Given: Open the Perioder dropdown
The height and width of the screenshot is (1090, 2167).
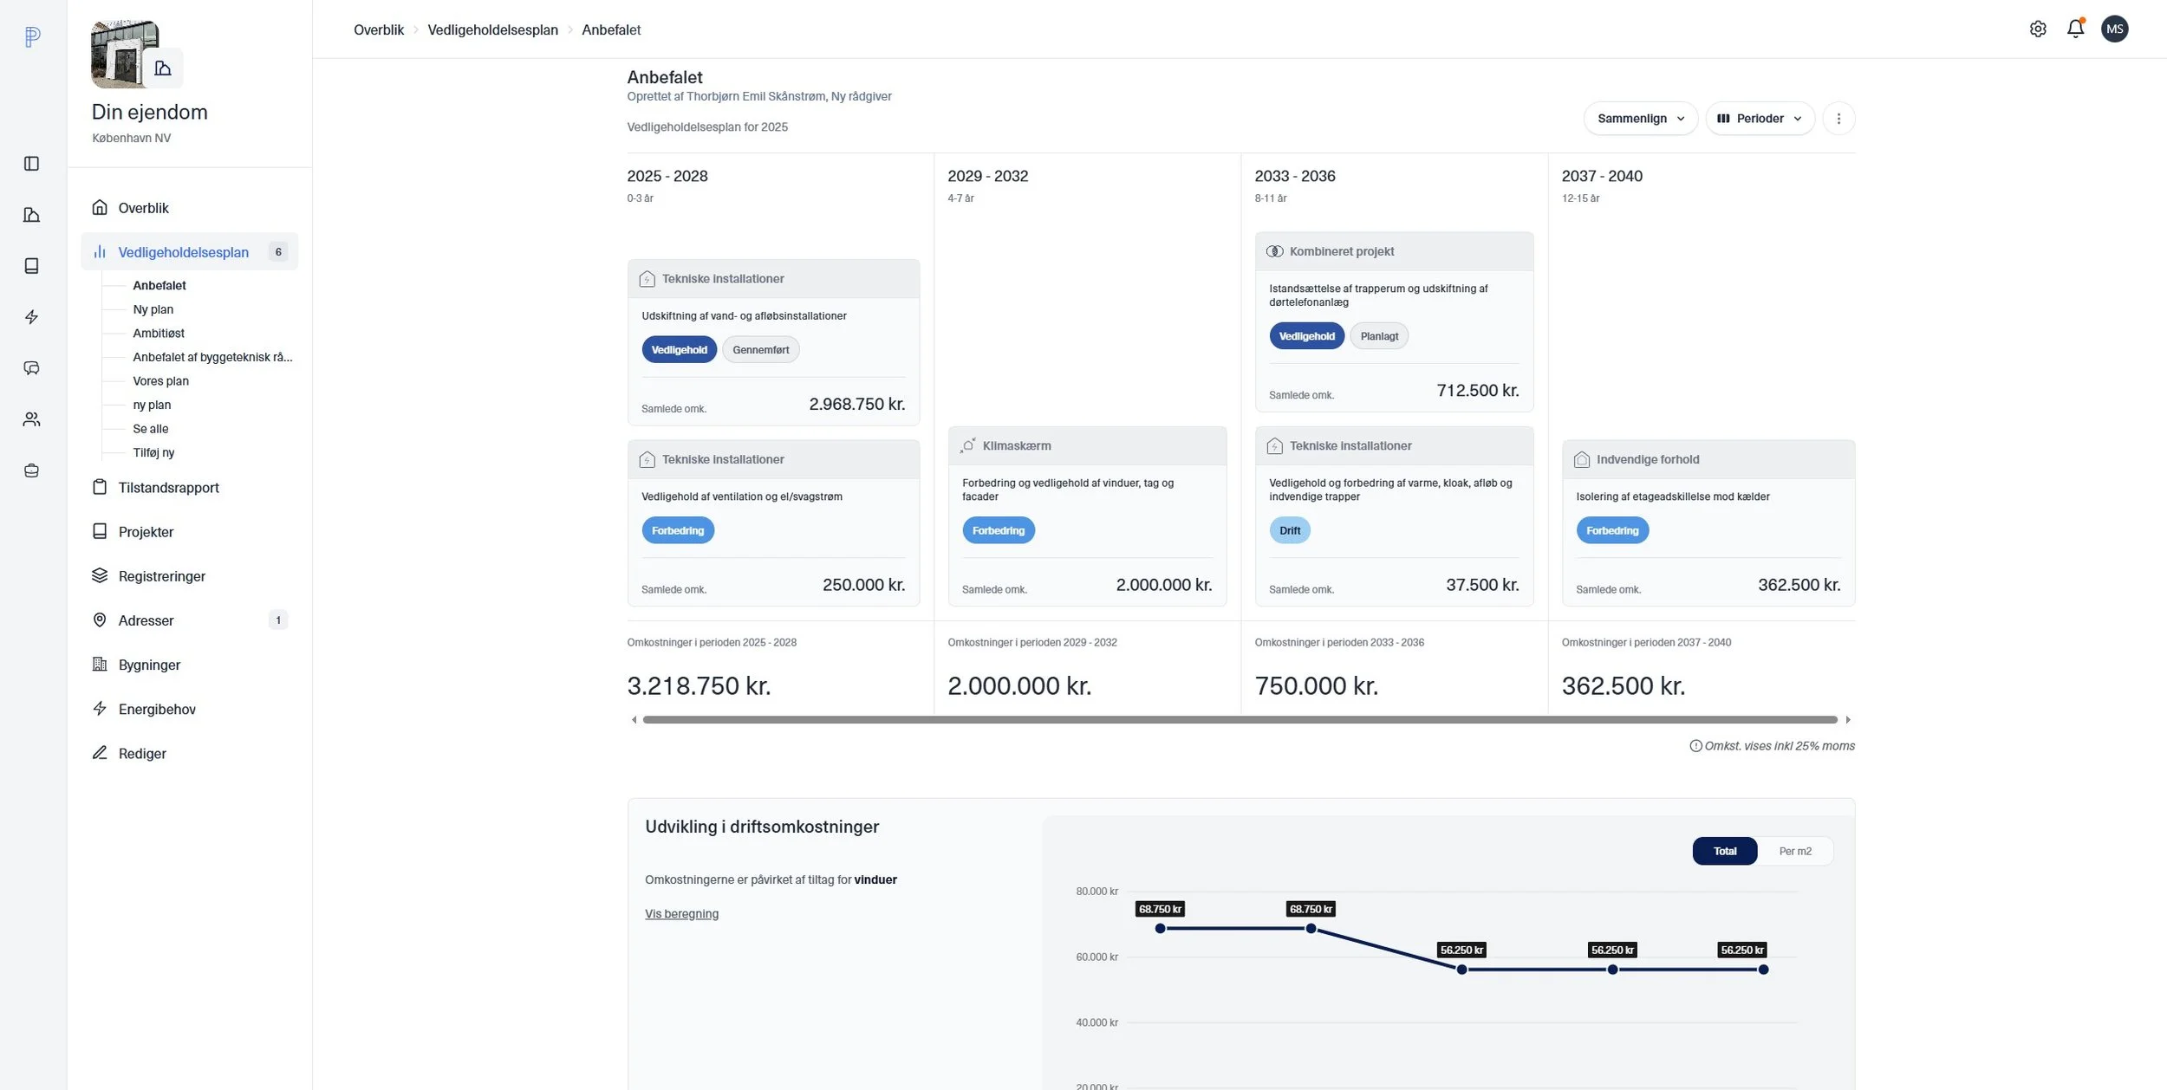Looking at the screenshot, I should point(1760,119).
